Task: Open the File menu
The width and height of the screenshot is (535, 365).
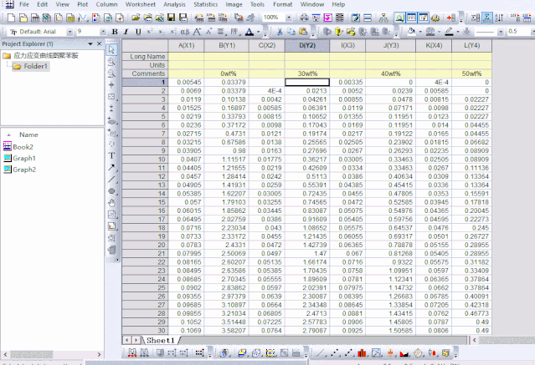Action: click(x=24, y=4)
